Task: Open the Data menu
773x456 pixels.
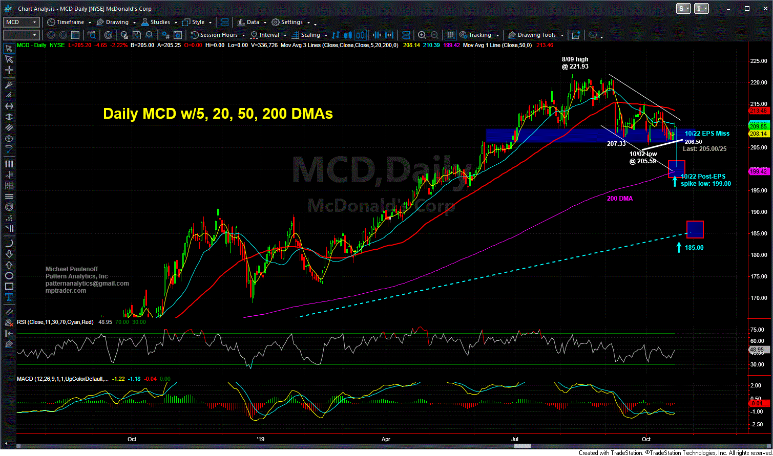Action: [252, 22]
